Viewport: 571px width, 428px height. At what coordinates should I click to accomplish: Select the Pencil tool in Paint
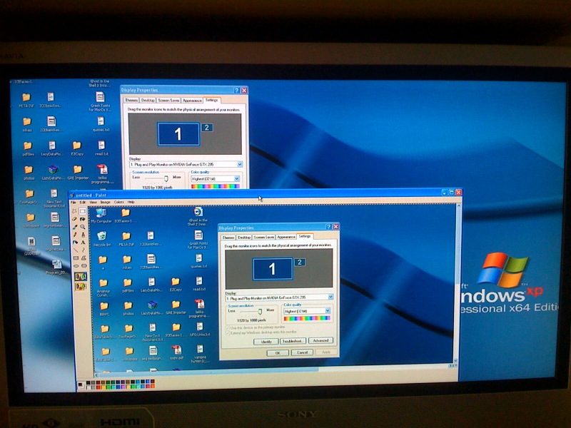pos(75,235)
